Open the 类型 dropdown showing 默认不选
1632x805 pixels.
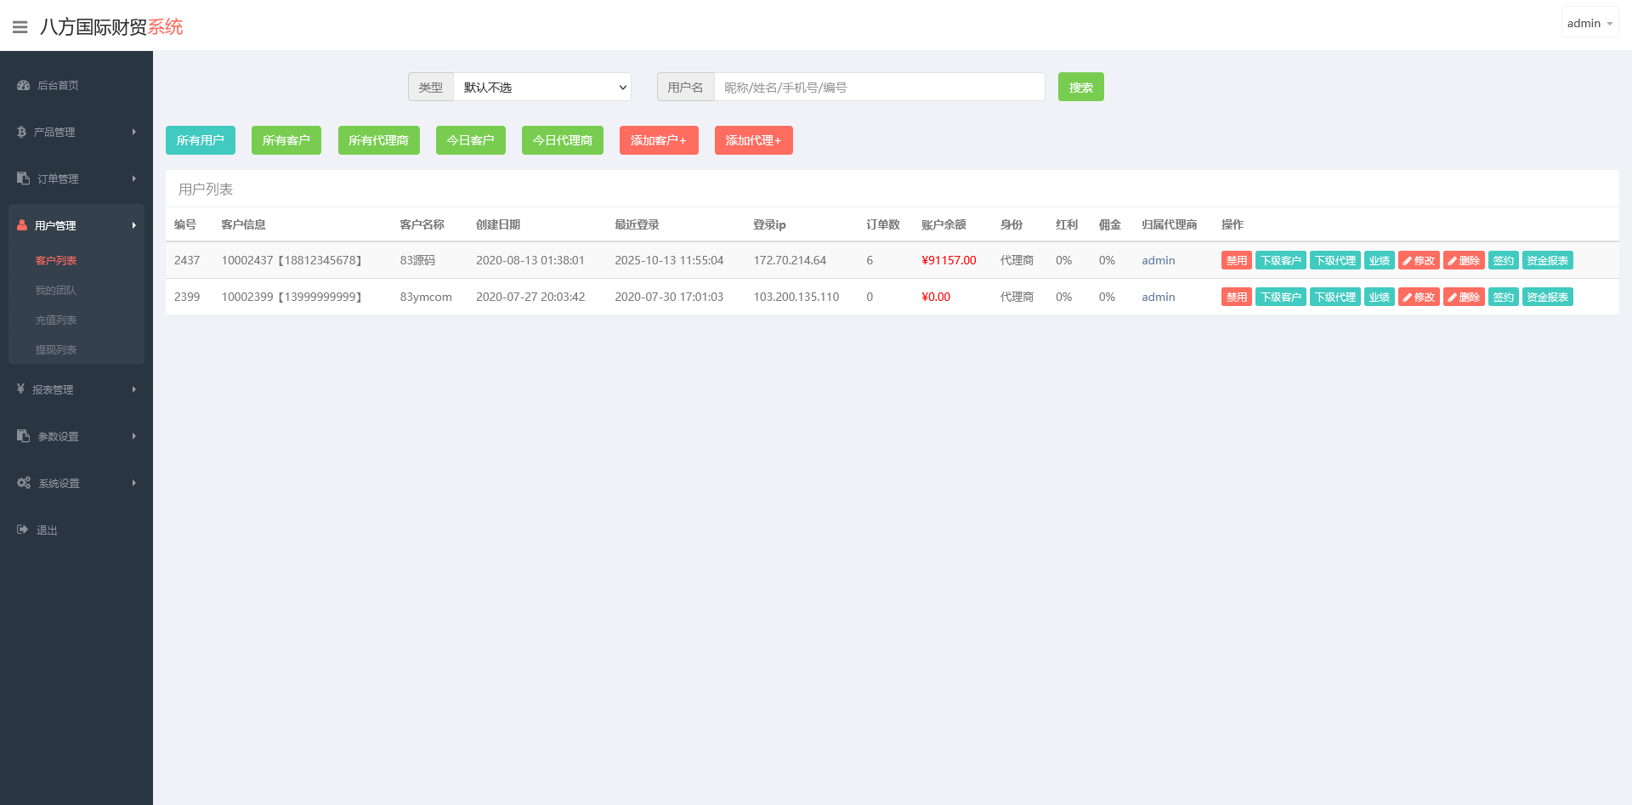[542, 88]
